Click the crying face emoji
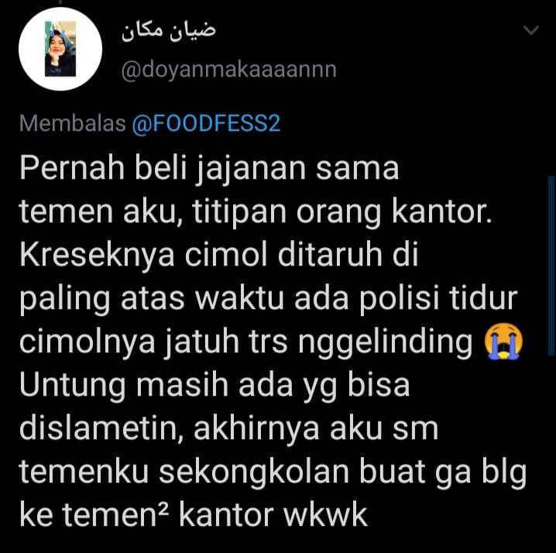 [503, 342]
